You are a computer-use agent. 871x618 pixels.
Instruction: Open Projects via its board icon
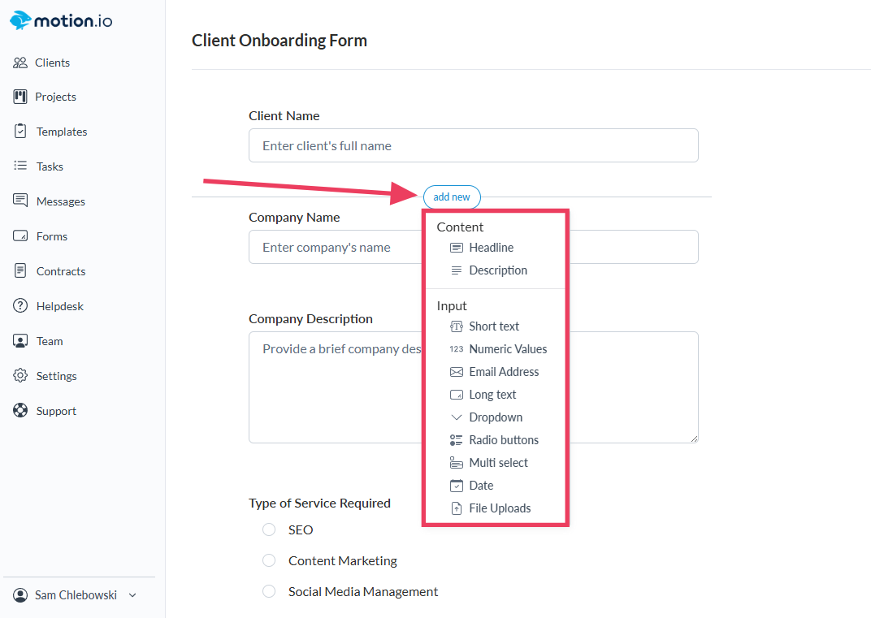20,97
